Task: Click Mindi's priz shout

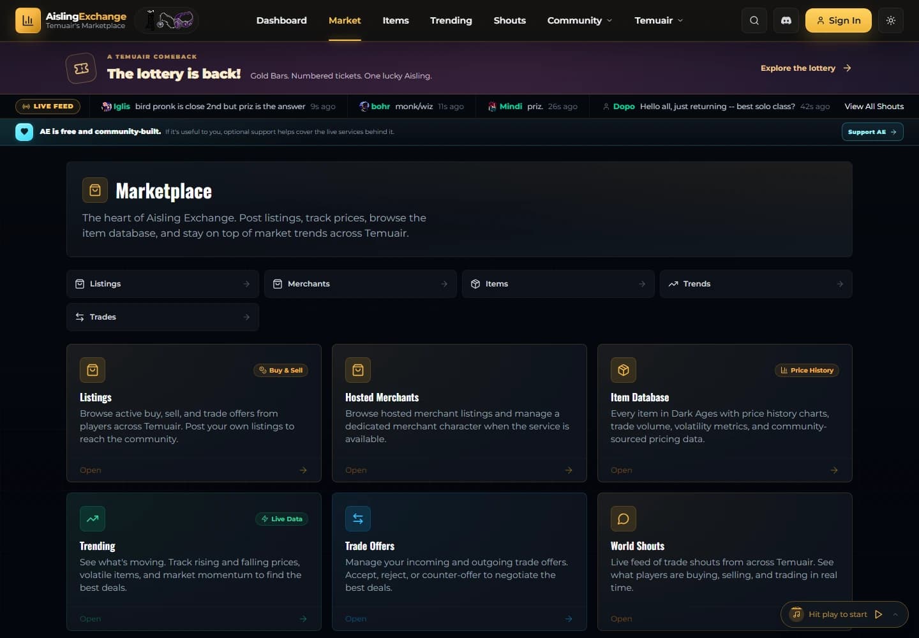Action: 533,107
